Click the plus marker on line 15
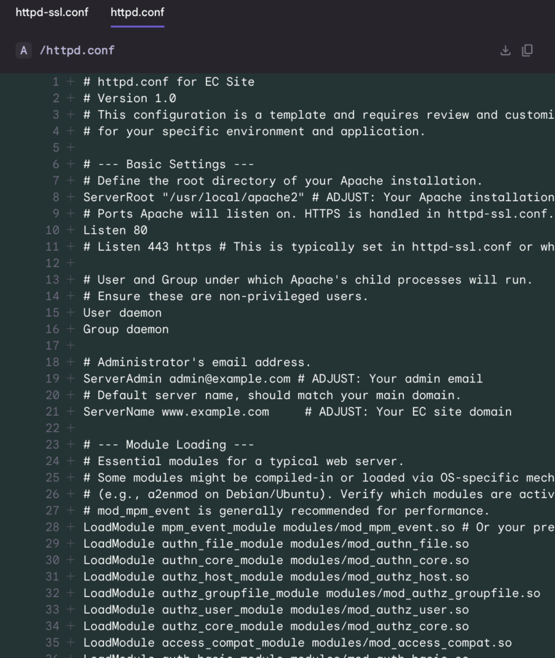 click(71, 313)
